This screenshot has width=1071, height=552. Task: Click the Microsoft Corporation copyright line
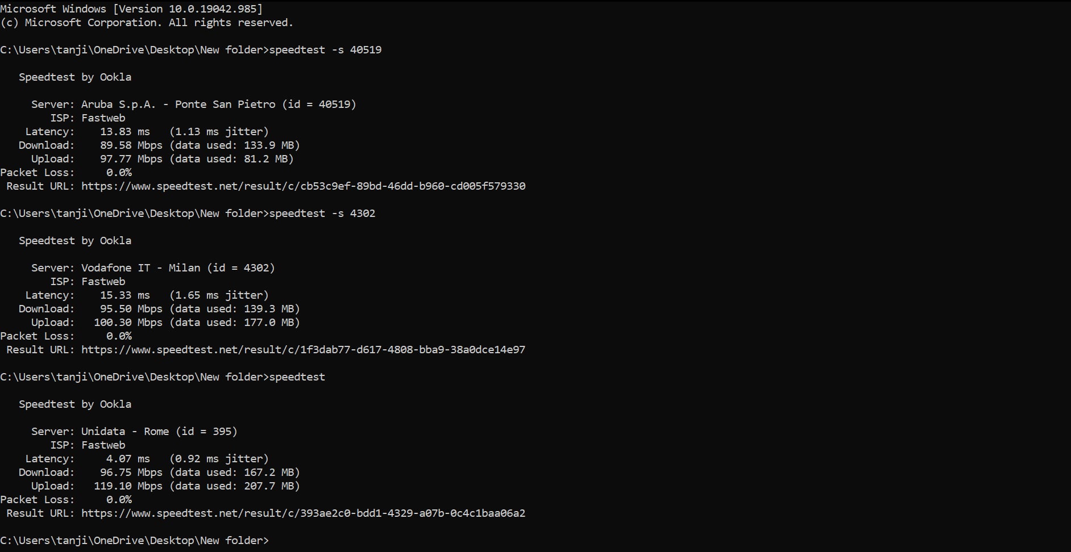(147, 23)
